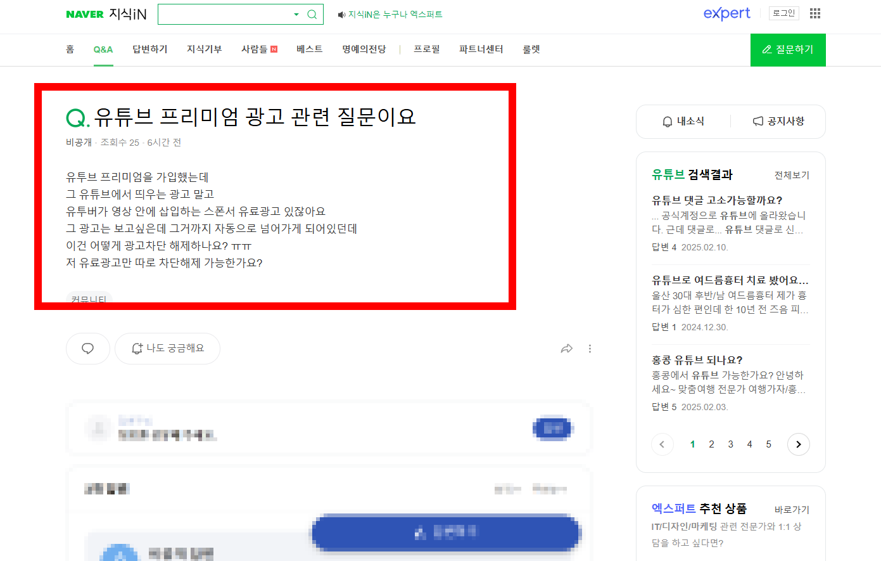Click the search magnifier icon
Screen dimensions: 881x561
tap(312, 14)
